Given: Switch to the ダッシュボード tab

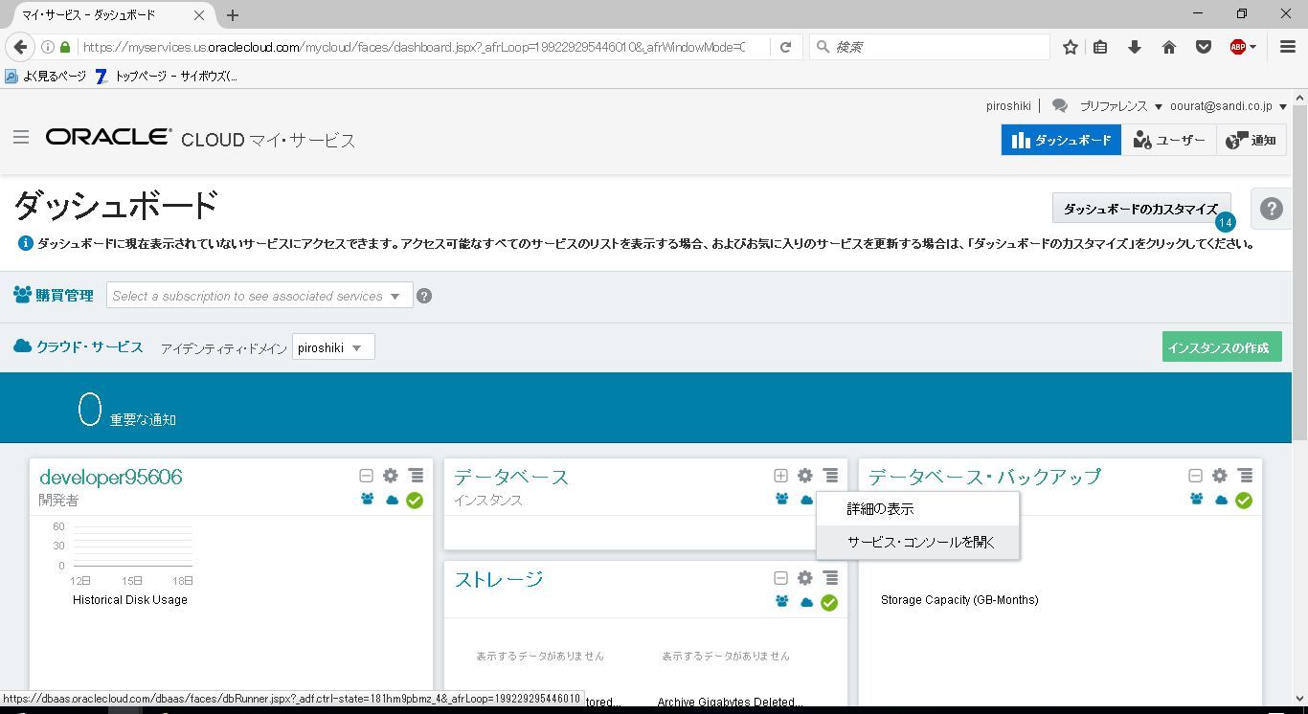Looking at the screenshot, I should [x=1061, y=140].
